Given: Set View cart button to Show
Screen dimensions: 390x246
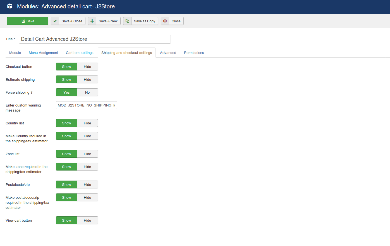Looking at the screenshot, I should tap(66, 220).
